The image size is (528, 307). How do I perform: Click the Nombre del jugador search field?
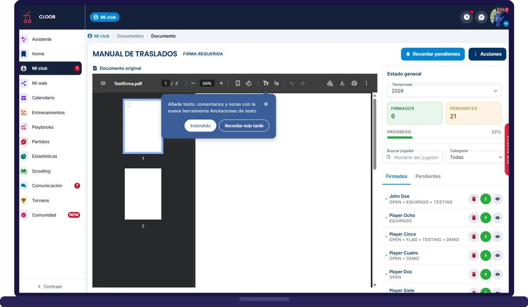click(413, 157)
